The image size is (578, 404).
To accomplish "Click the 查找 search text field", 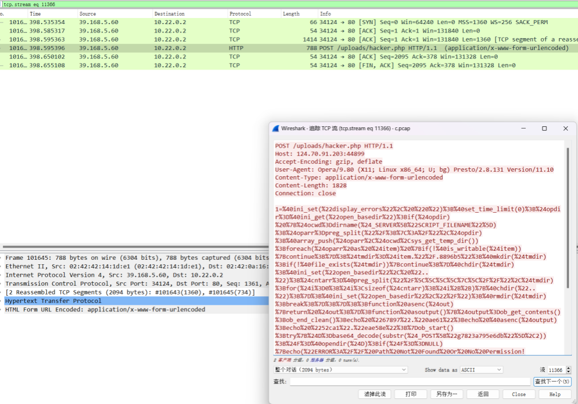I will click(410, 382).
